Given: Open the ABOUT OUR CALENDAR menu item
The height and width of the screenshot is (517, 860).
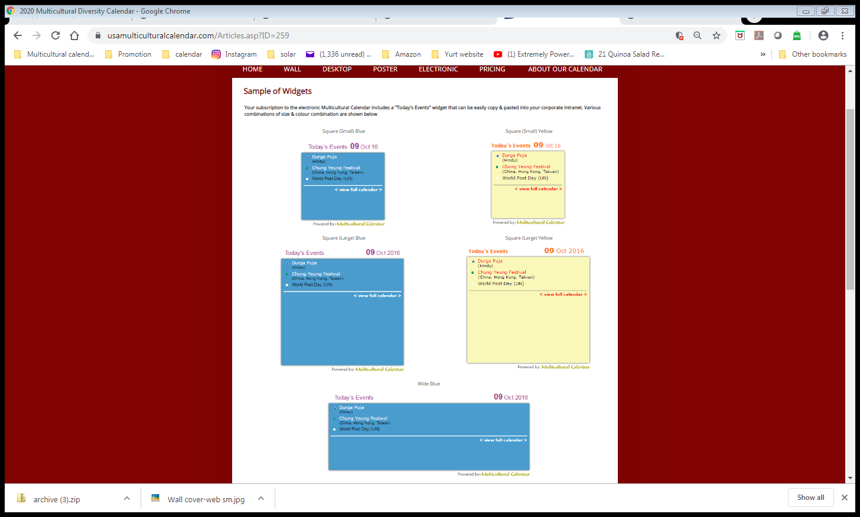Looking at the screenshot, I should 565,69.
